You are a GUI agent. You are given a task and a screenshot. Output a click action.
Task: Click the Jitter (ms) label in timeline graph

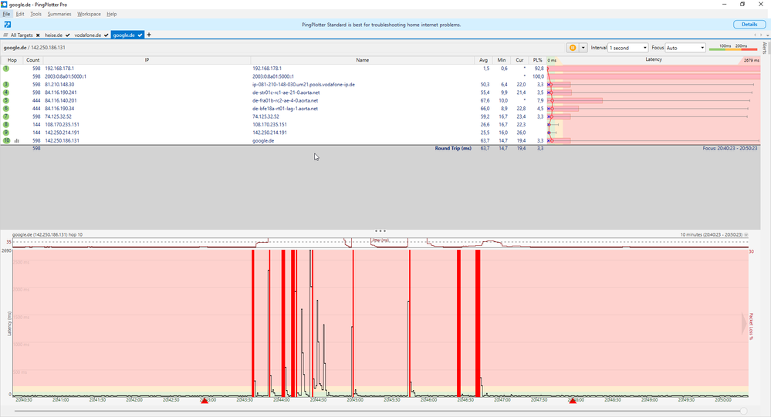click(380, 240)
